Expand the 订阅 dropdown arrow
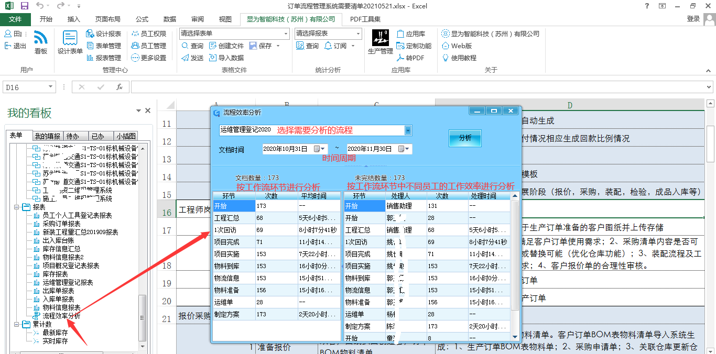This screenshot has width=716, height=354. click(353, 46)
